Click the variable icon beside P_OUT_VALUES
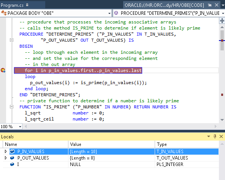 pyautogui.click(x=12, y=158)
